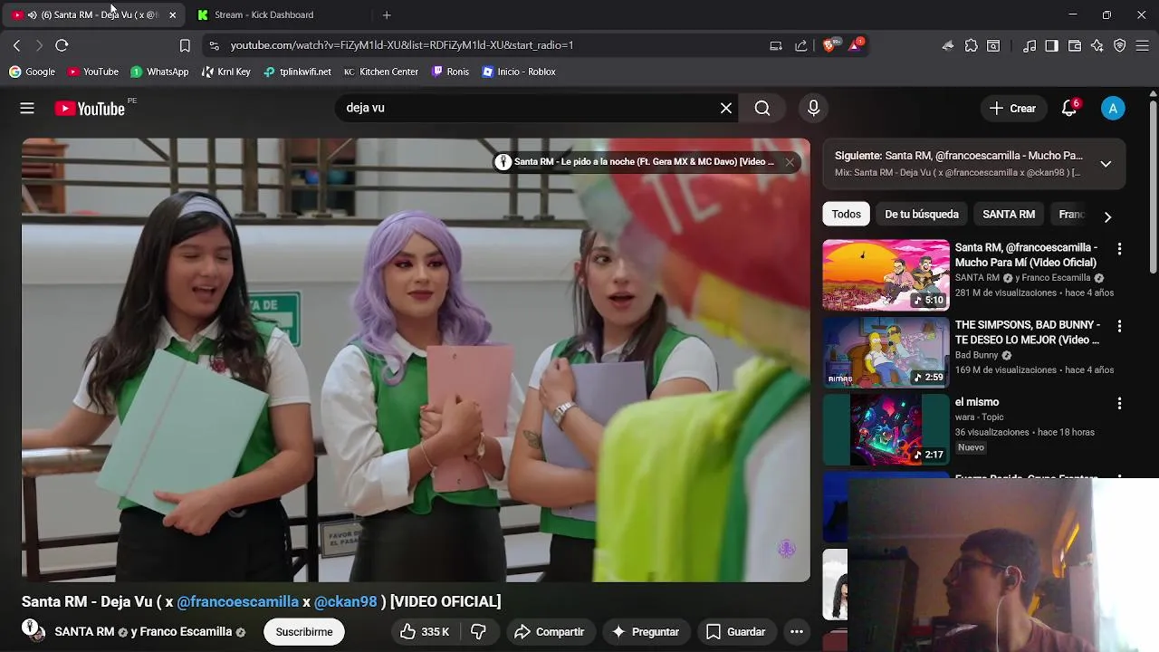
Task: Open el mismo video thumbnail
Action: (x=886, y=429)
